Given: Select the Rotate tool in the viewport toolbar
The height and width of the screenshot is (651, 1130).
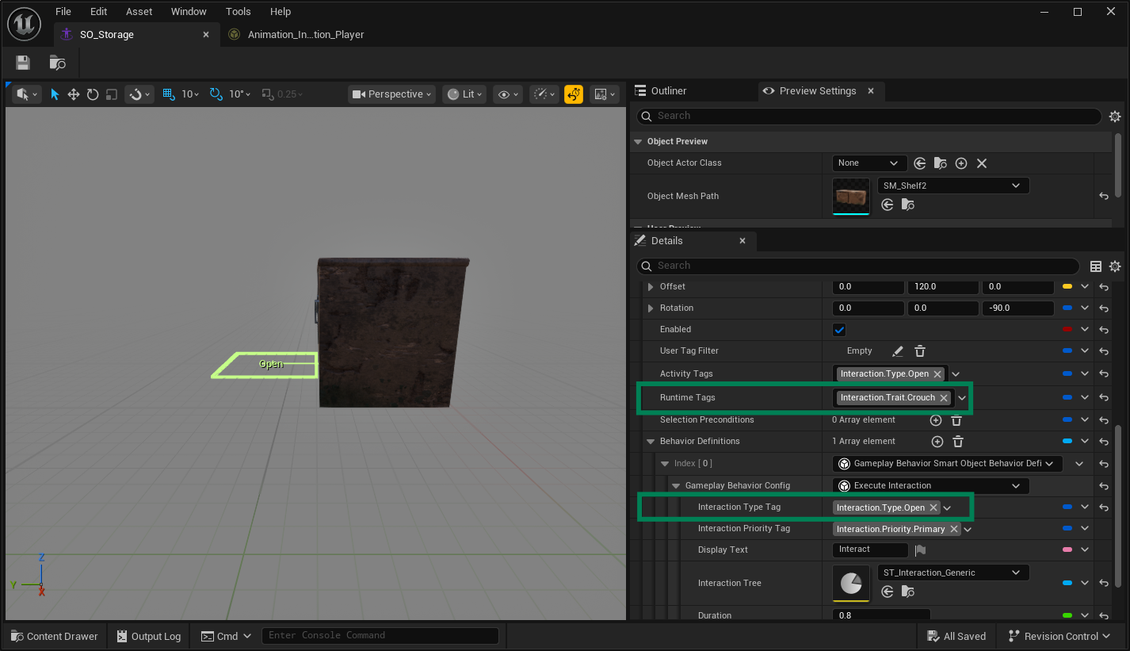Looking at the screenshot, I should tap(92, 94).
